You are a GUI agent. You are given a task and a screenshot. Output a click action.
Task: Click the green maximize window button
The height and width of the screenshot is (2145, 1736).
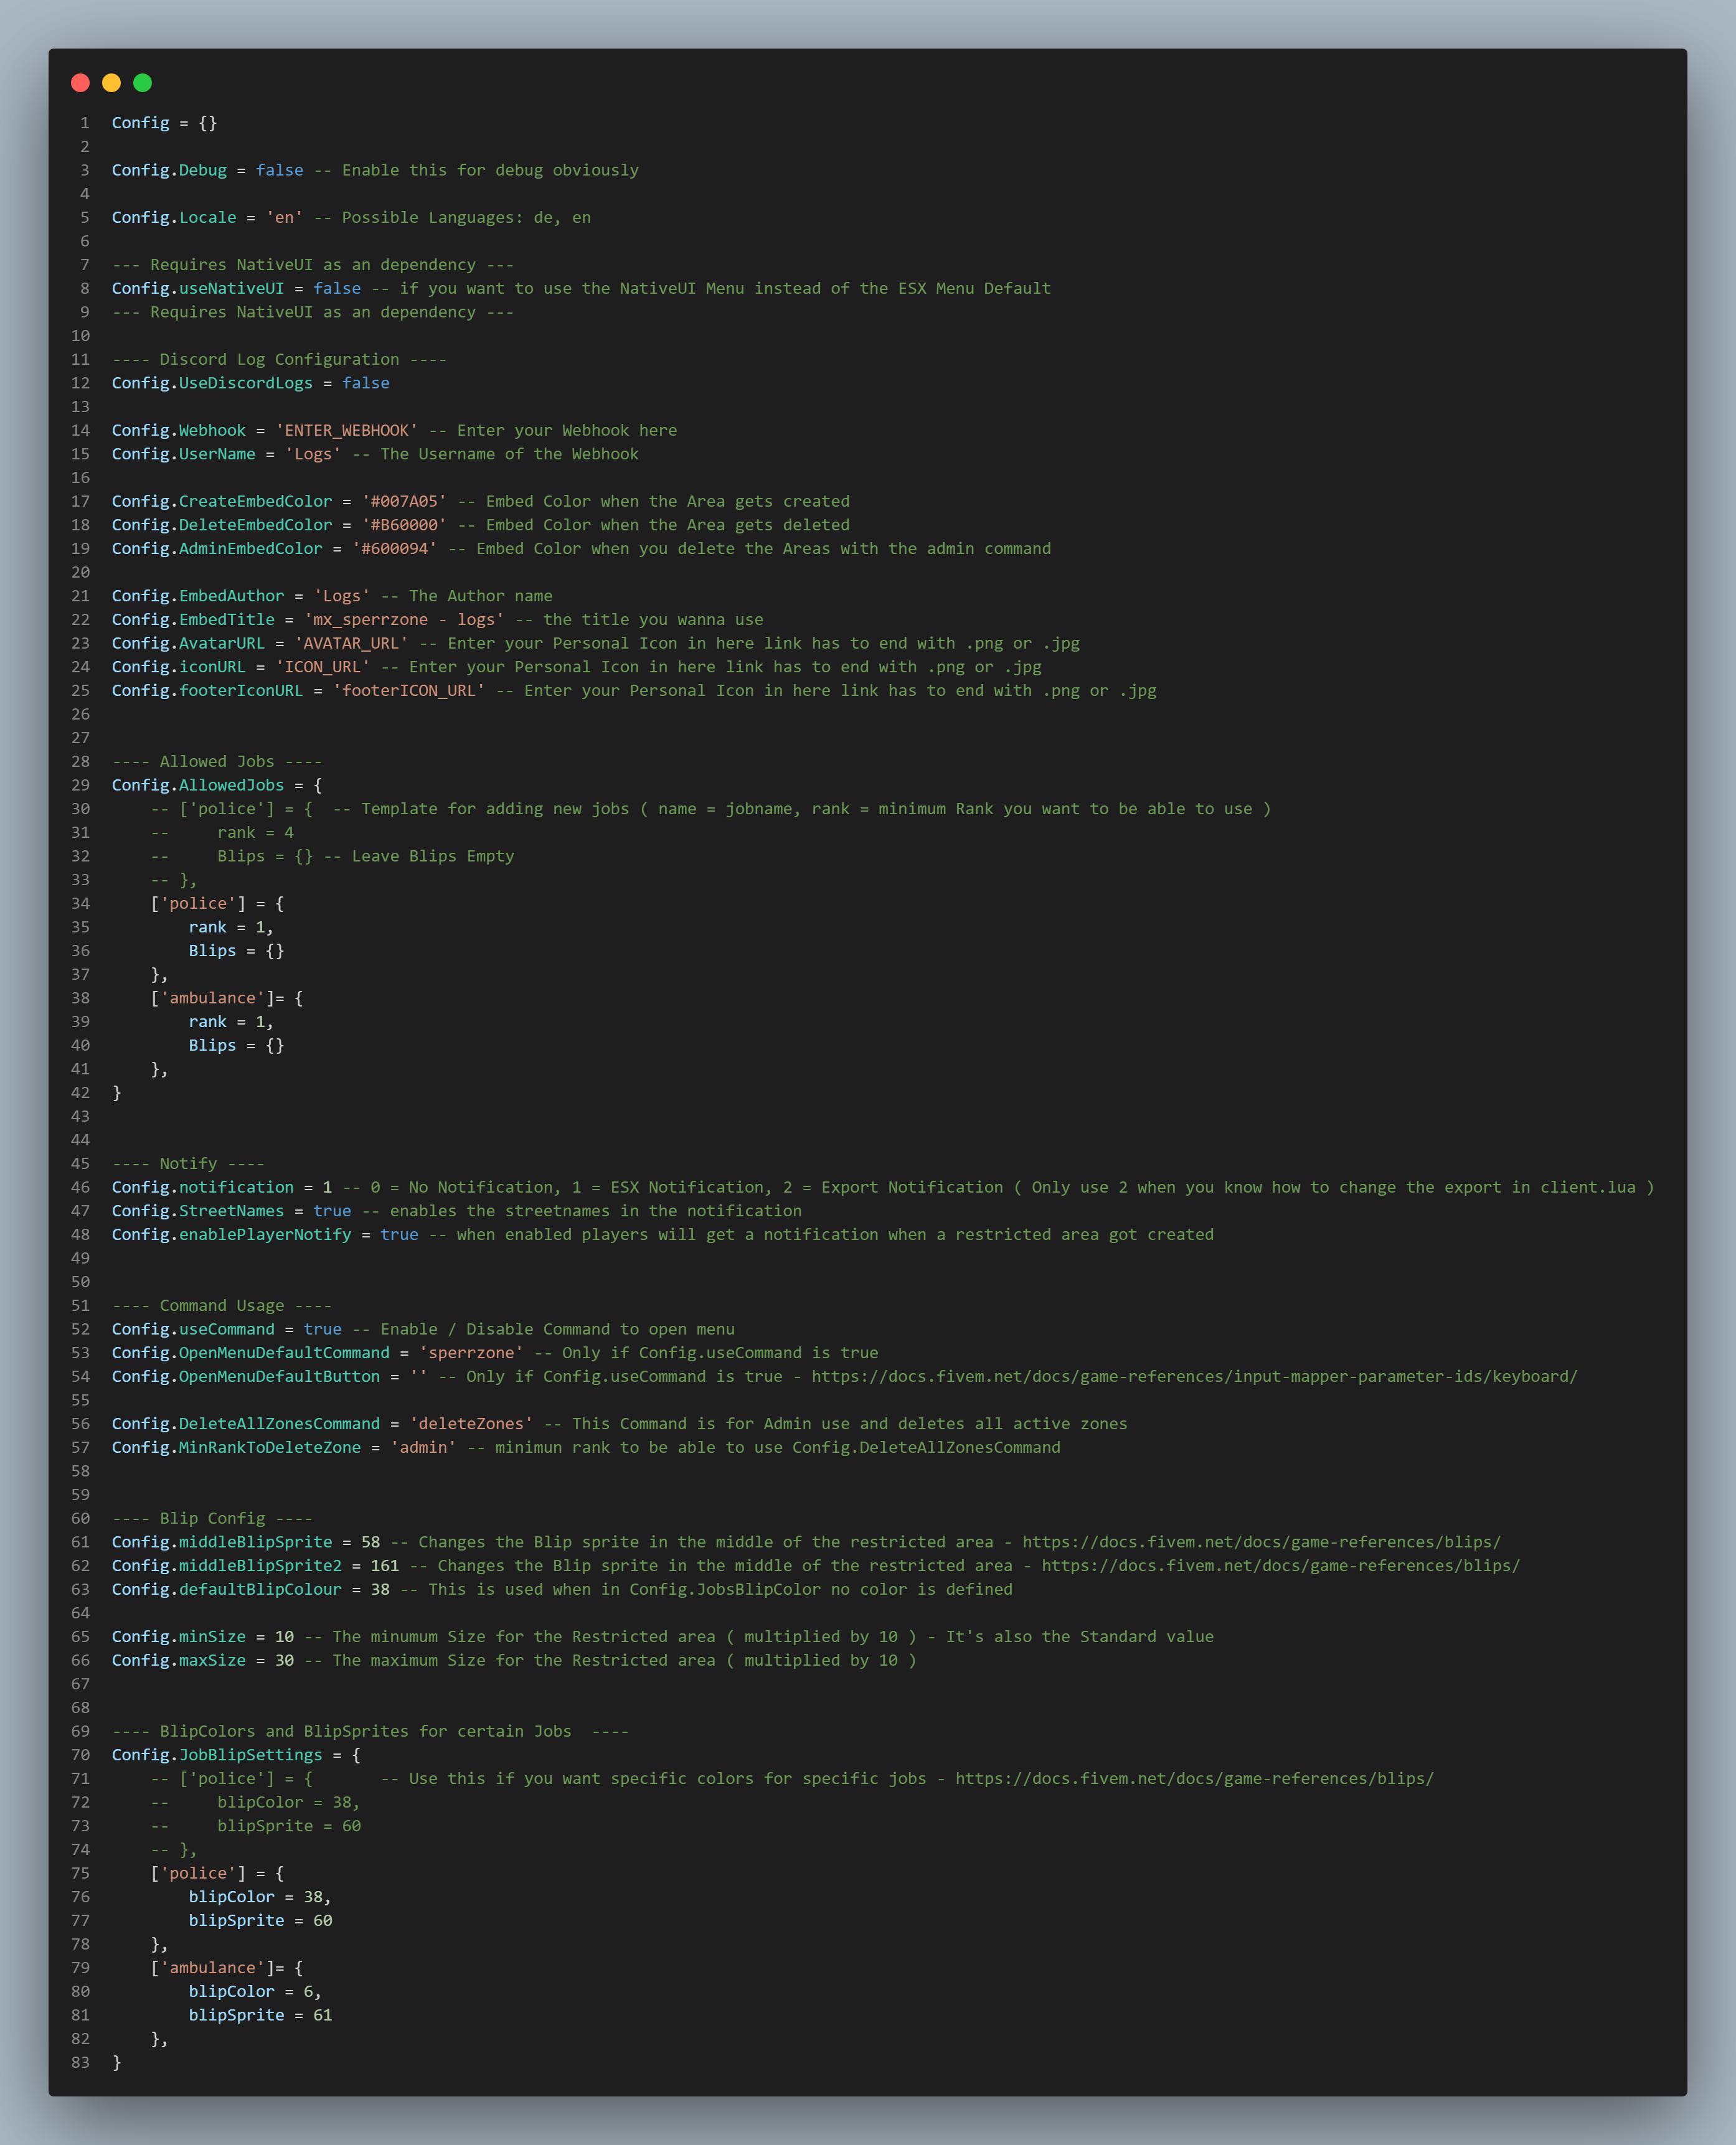click(143, 83)
